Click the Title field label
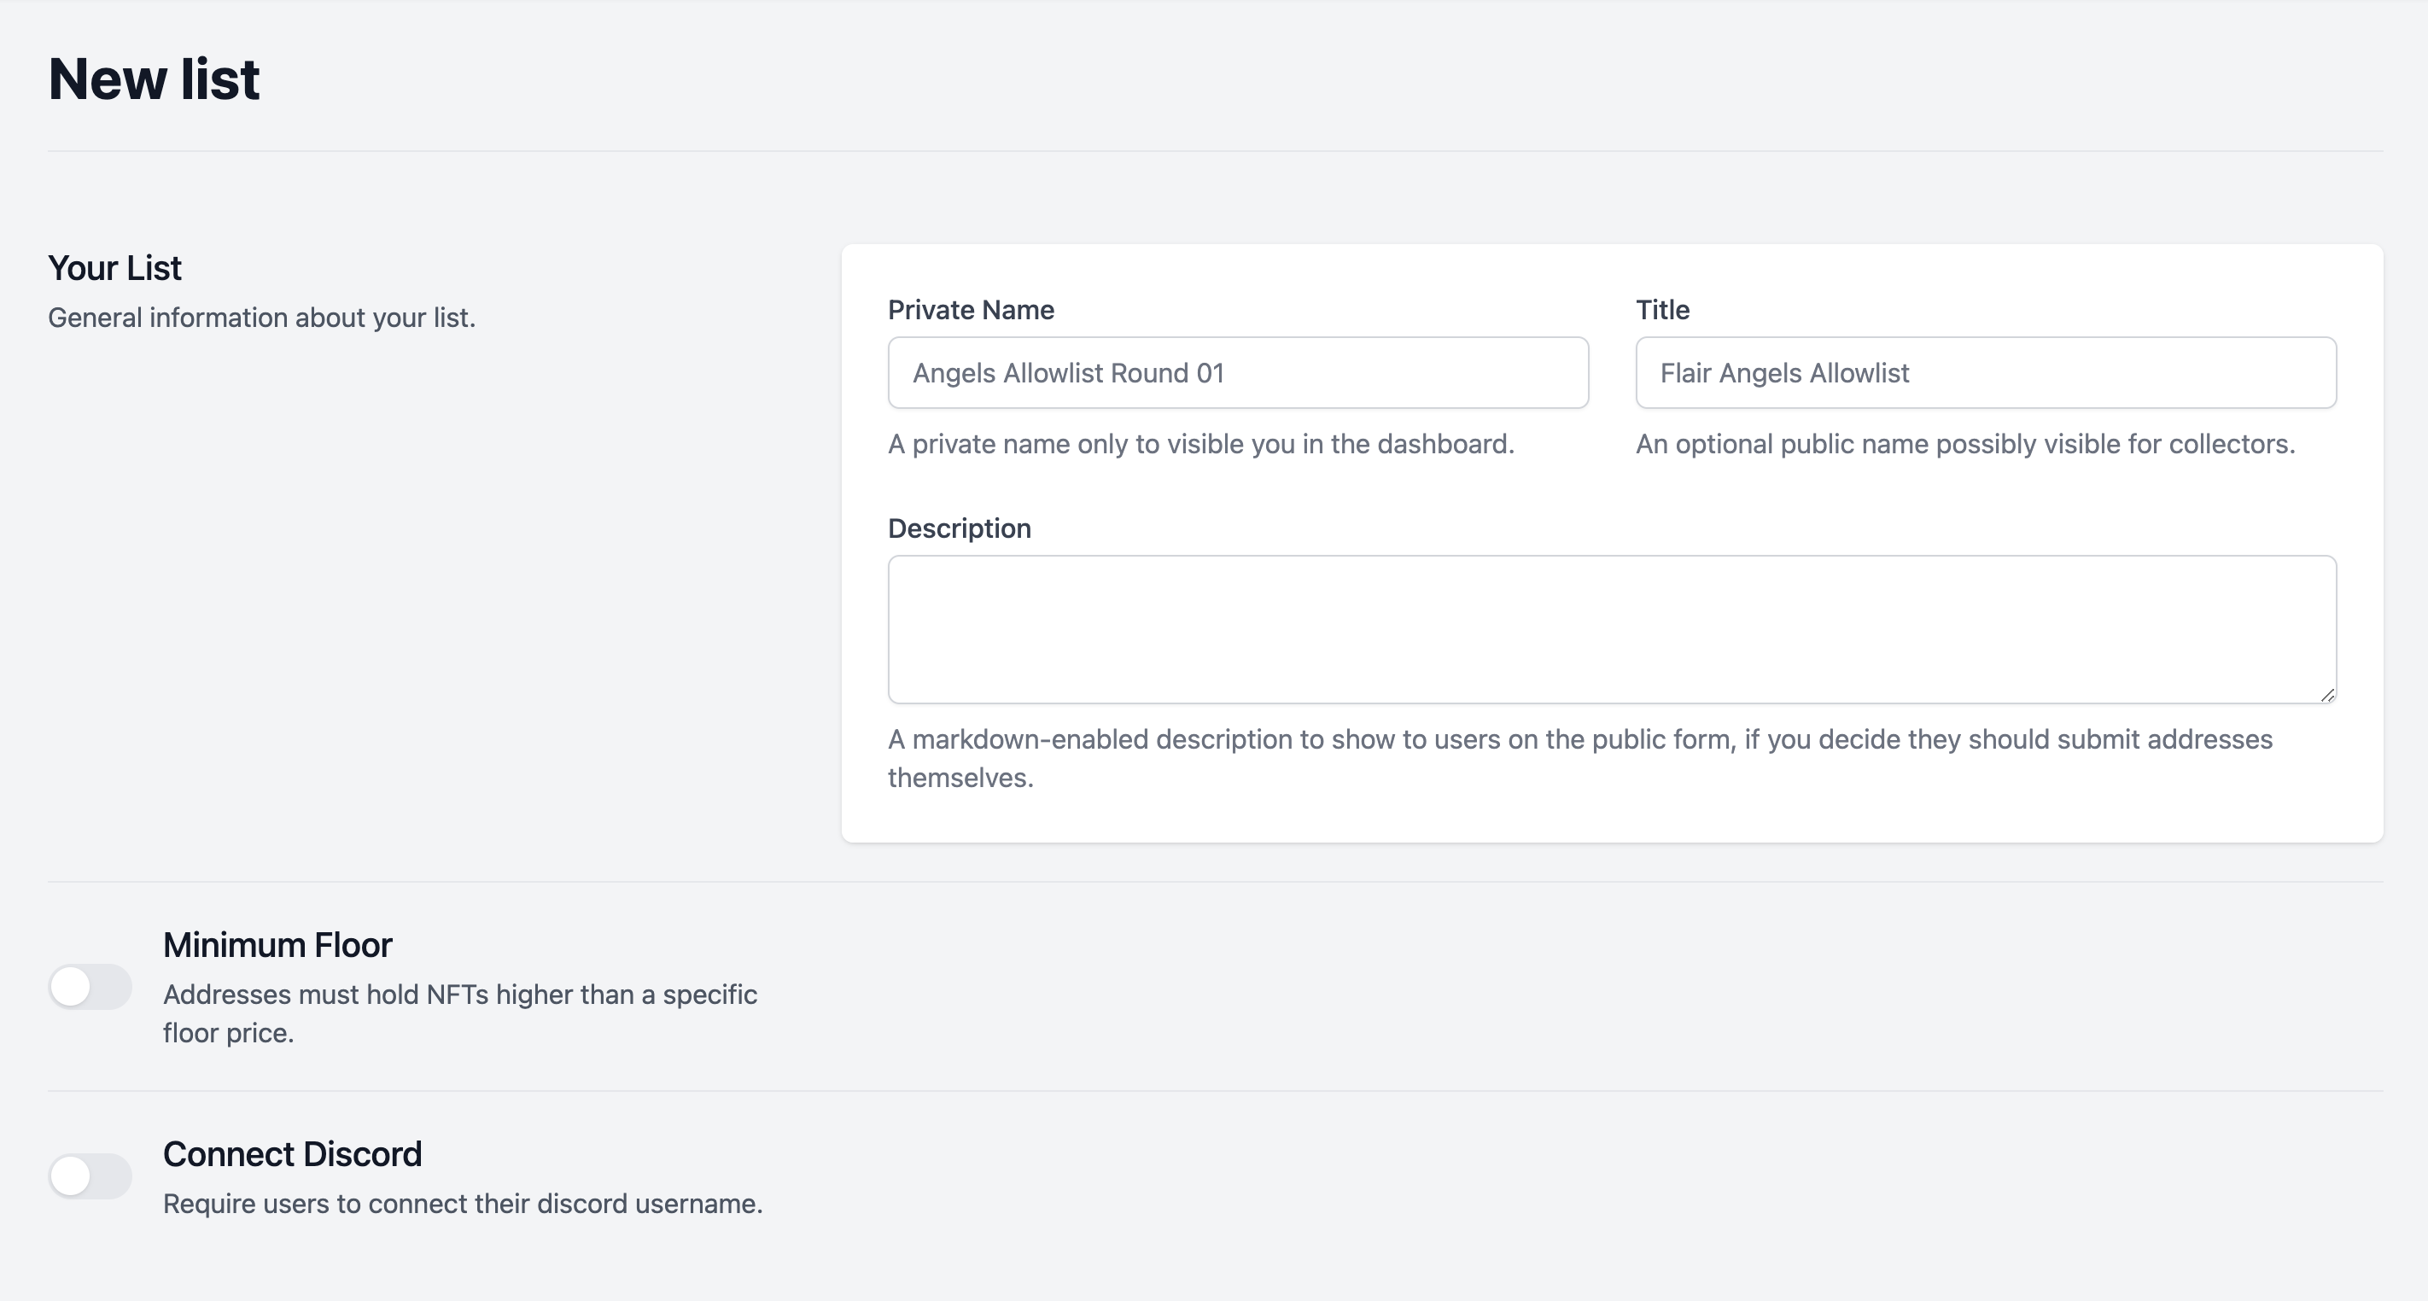The width and height of the screenshot is (2428, 1301). 1663,309
